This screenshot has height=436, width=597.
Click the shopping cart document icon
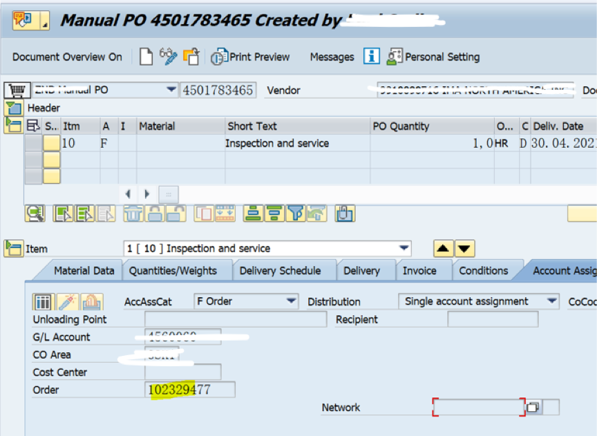coord(17,91)
